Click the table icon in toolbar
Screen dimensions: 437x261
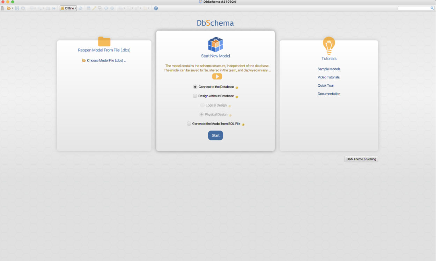click(x=89, y=8)
